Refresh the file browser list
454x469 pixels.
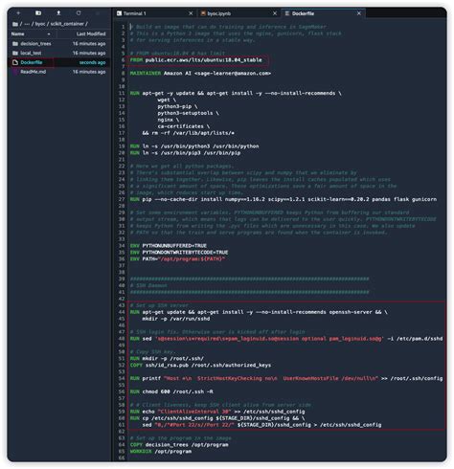point(79,13)
